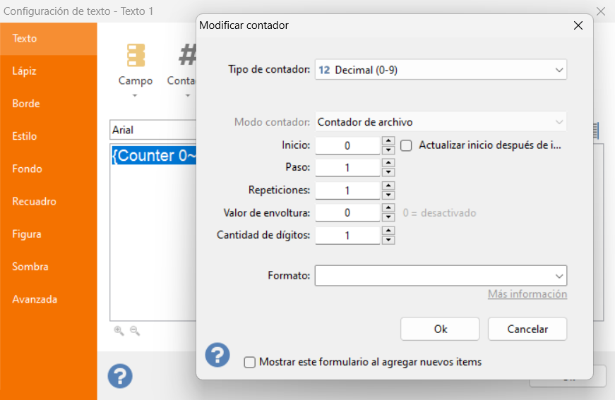Open help in the text configuration window

(120, 376)
